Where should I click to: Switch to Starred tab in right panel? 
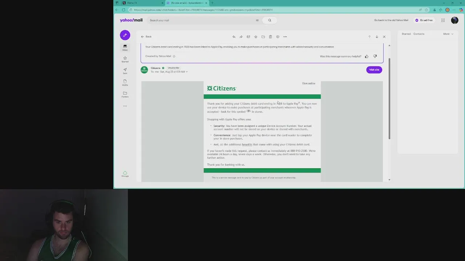[406, 34]
